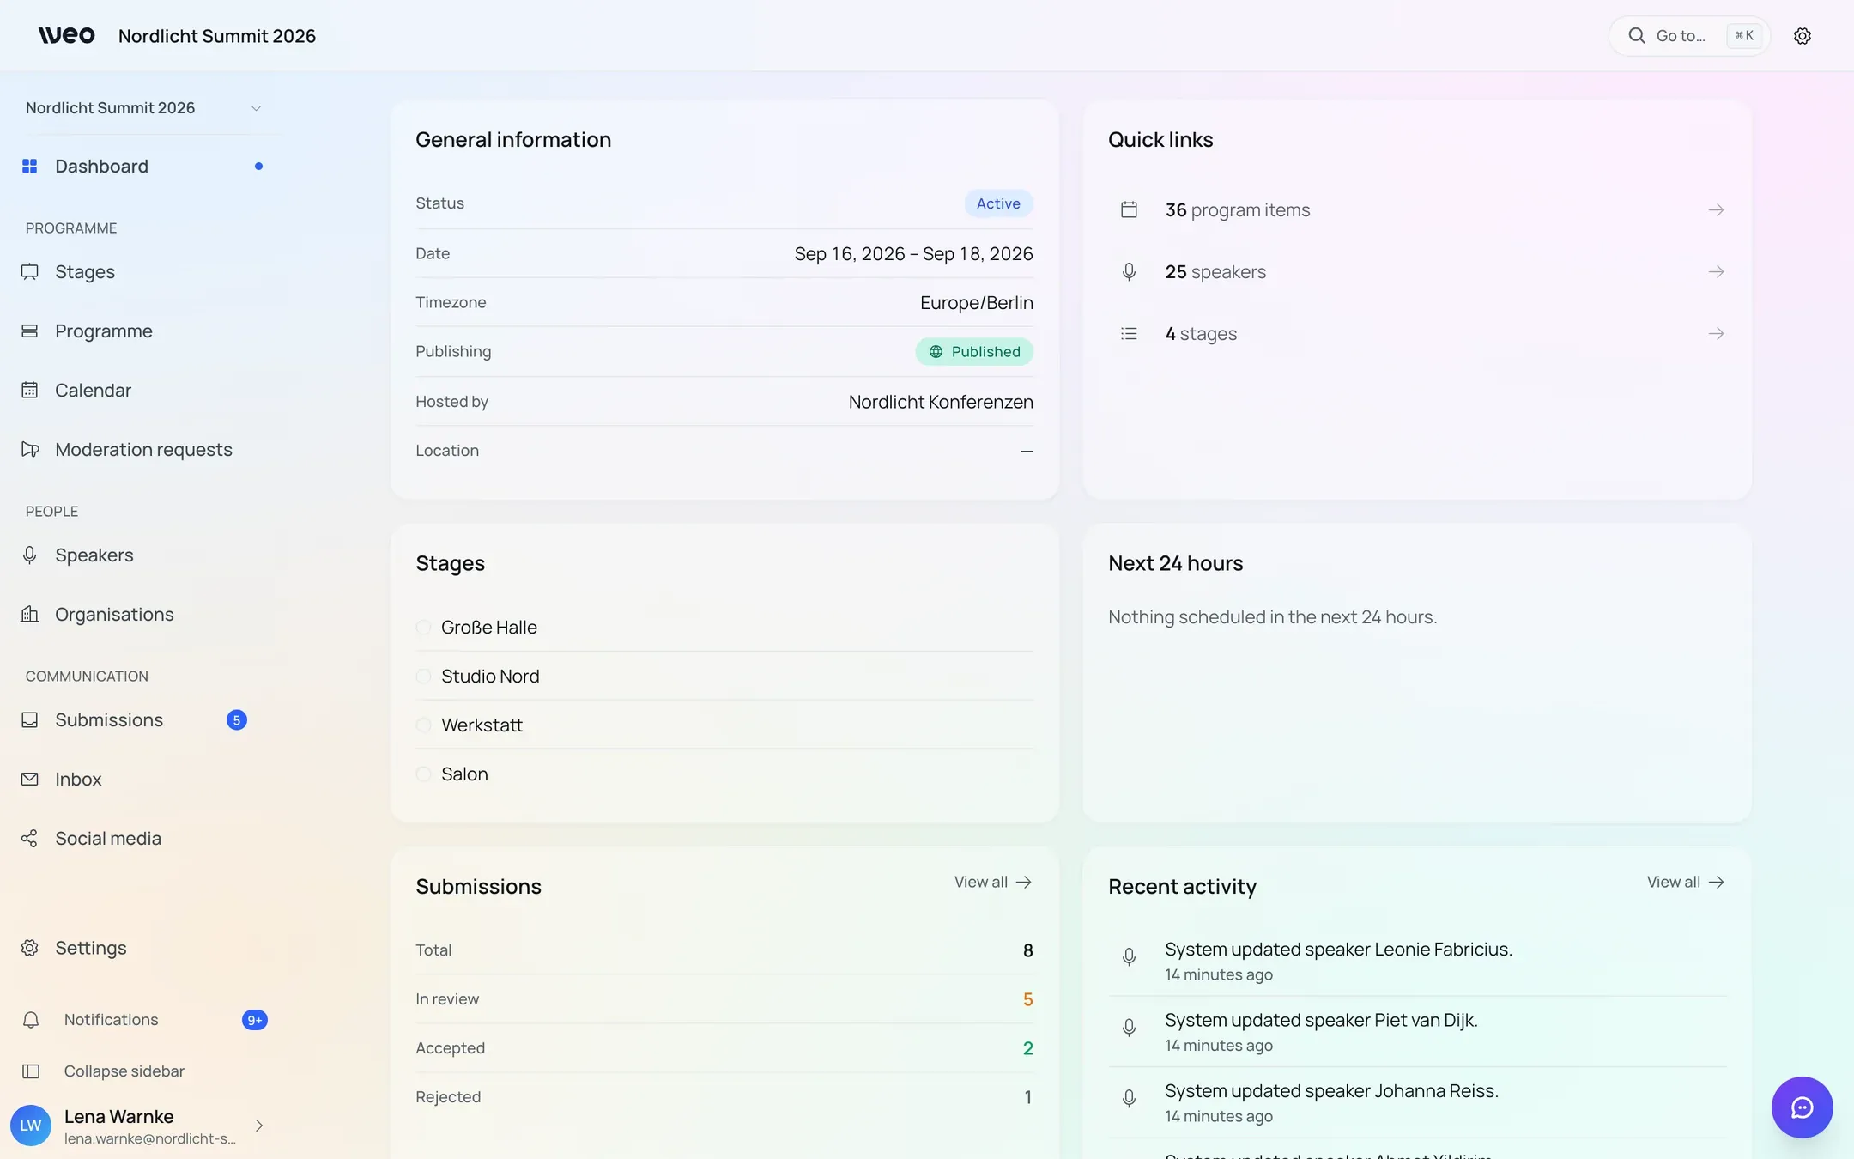This screenshot has height=1159, width=1854.
Task: Open the Submissions menu item
Action: coord(143,720)
